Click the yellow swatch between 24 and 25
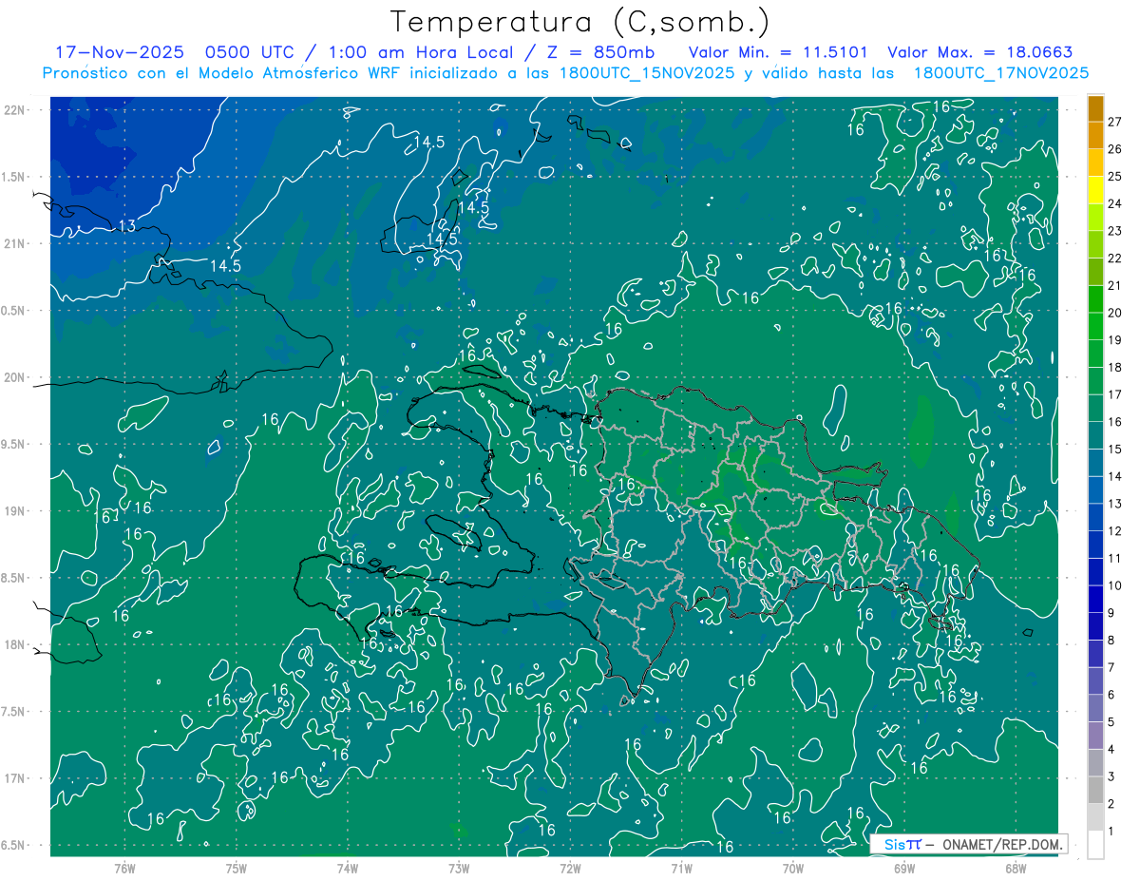 pos(1095,190)
